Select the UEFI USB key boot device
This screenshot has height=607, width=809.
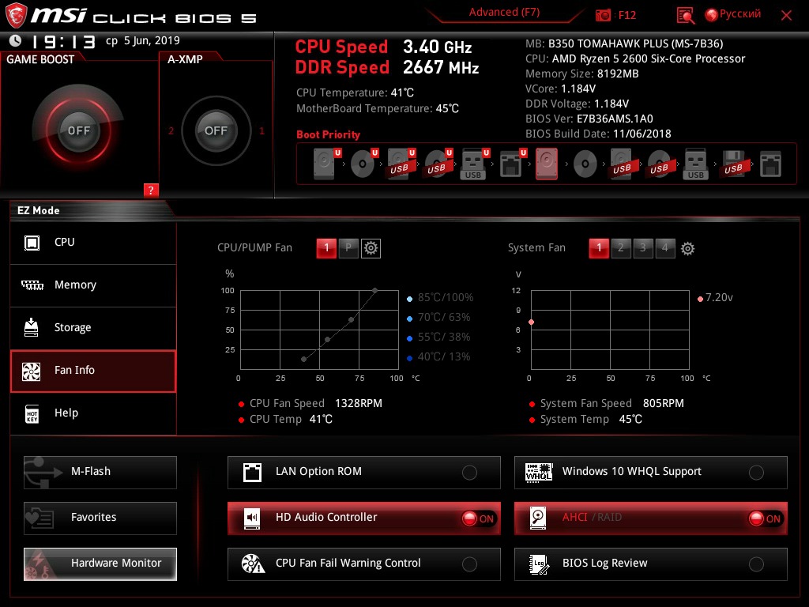point(475,164)
